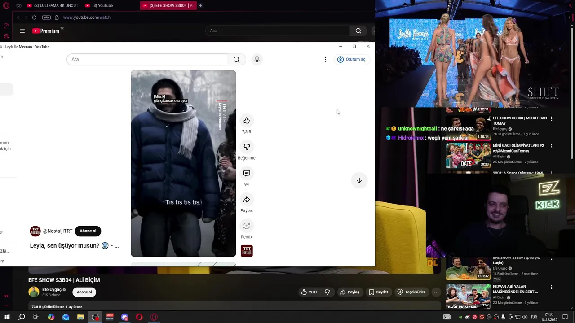Focus the Ara search field in the popup window
575x323 pixels.
point(147,60)
